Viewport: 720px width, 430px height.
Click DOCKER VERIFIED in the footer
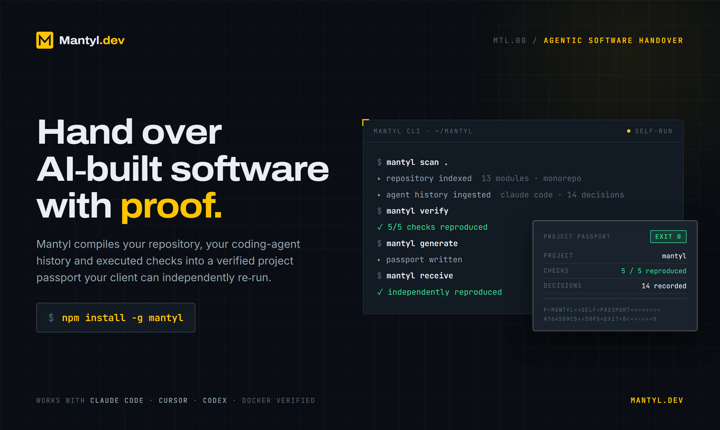[278, 401]
